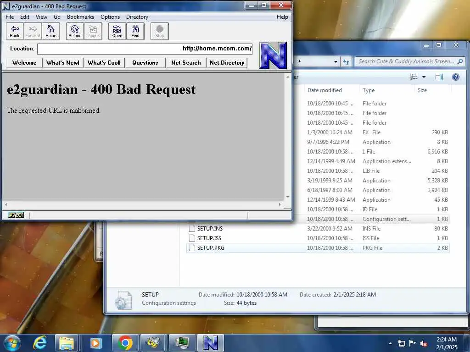The image size is (470, 352).
Task: Sort by Size column header
Action: [x=433, y=90]
